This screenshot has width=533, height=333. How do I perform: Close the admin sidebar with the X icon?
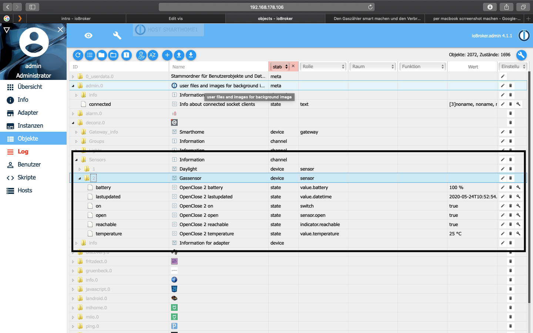click(60, 30)
